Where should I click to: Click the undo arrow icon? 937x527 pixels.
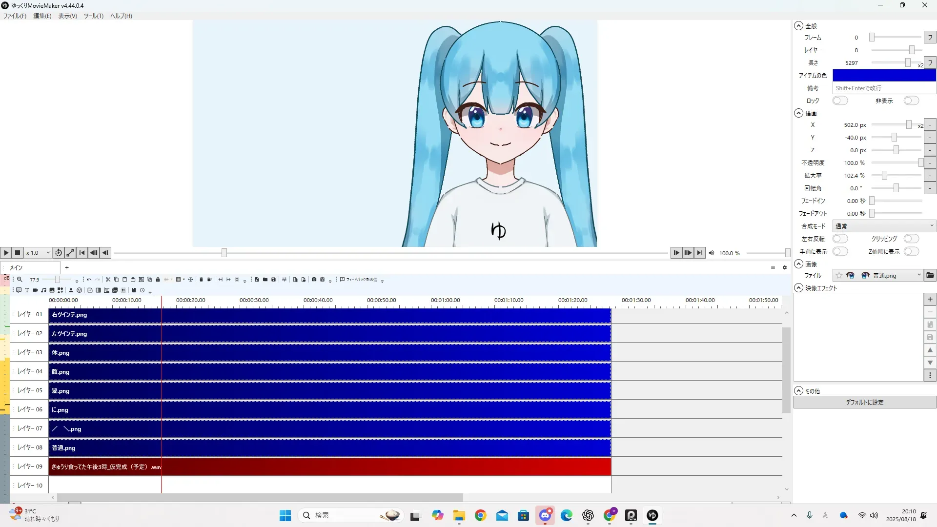(89, 280)
